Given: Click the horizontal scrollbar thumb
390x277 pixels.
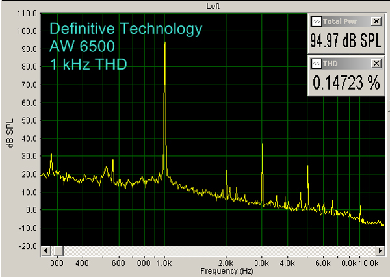Looking at the screenshot, I should (58, 250).
